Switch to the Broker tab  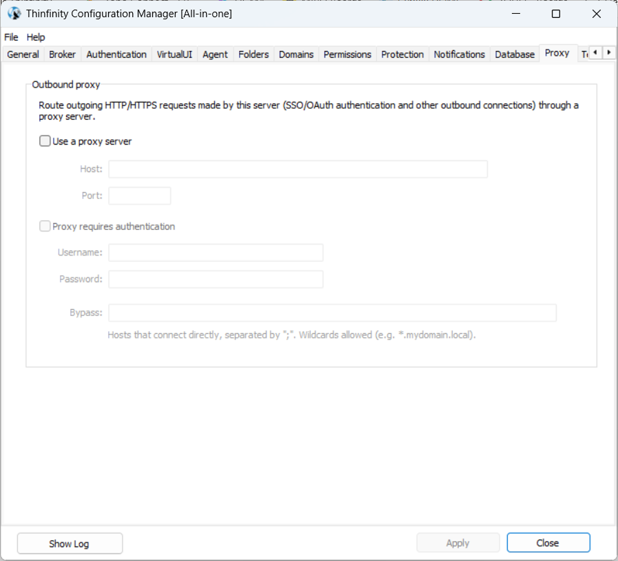(62, 54)
